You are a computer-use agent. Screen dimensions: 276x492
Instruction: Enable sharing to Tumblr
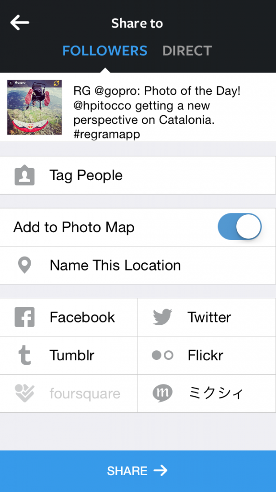coord(69,355)
